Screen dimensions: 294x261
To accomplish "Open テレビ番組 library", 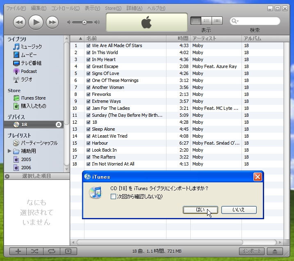I will 27,63.
